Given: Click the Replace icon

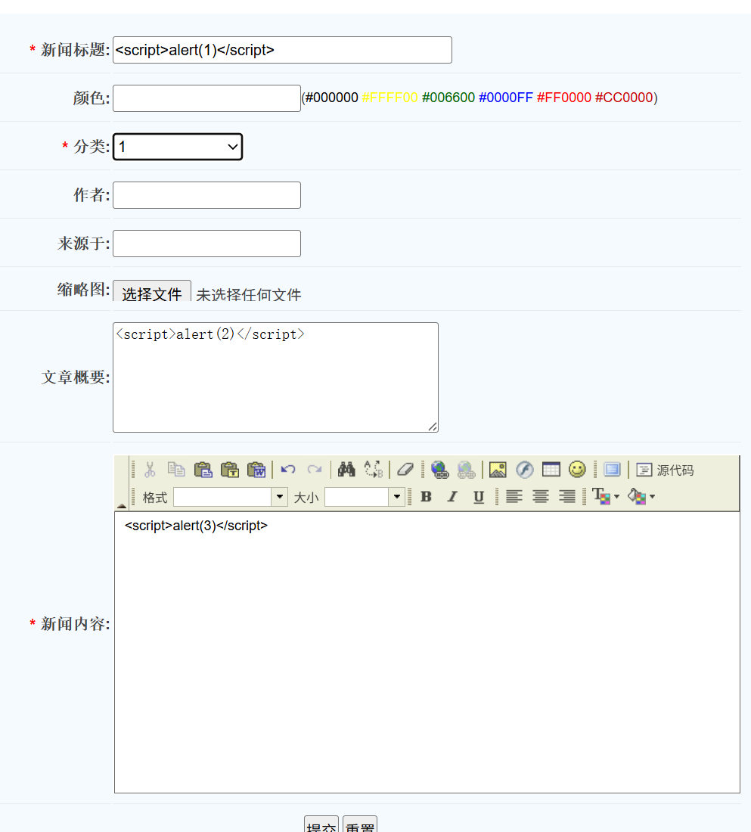Looking at the screenshot, I should (374, 470).
